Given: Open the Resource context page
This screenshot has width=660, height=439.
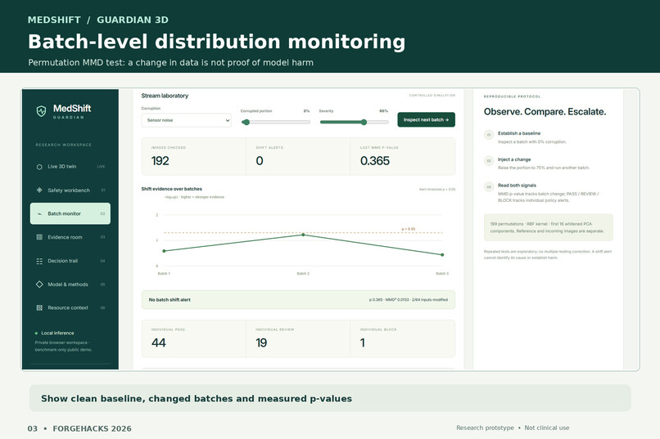Looking at the screenshot, I should [x=70, y=308].
